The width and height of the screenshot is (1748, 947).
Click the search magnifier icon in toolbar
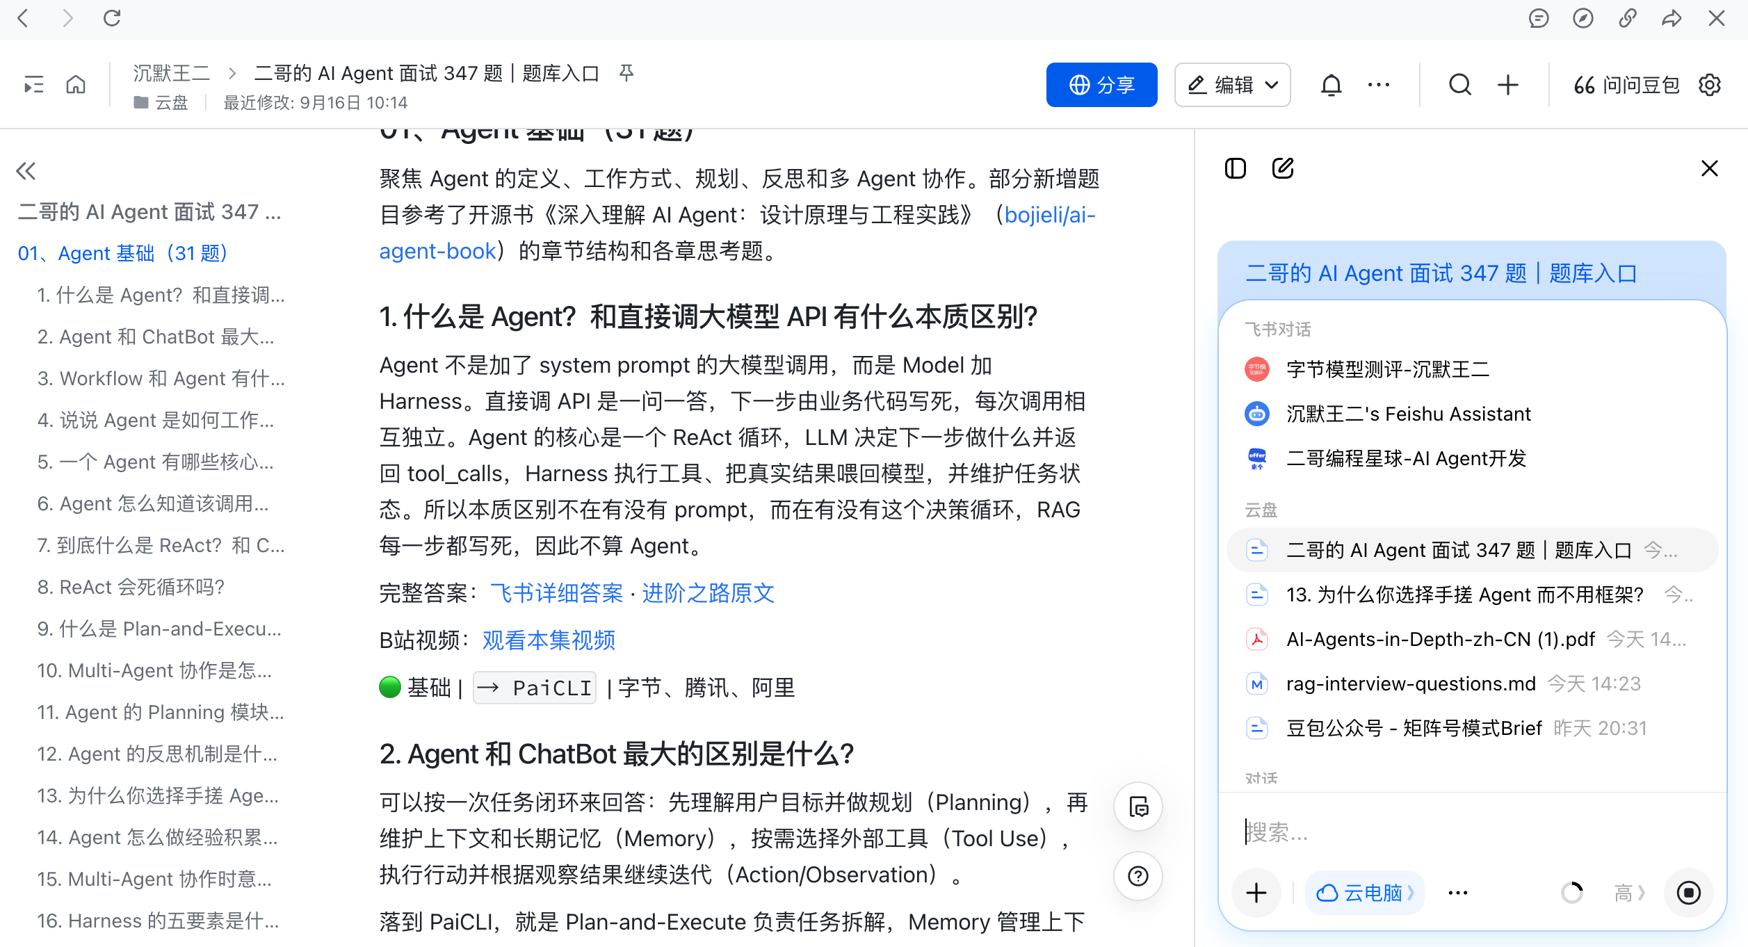(x=1459, y=85)
